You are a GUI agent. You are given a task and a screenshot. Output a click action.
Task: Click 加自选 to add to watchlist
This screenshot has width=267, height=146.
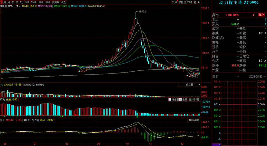tap(182, 2)
